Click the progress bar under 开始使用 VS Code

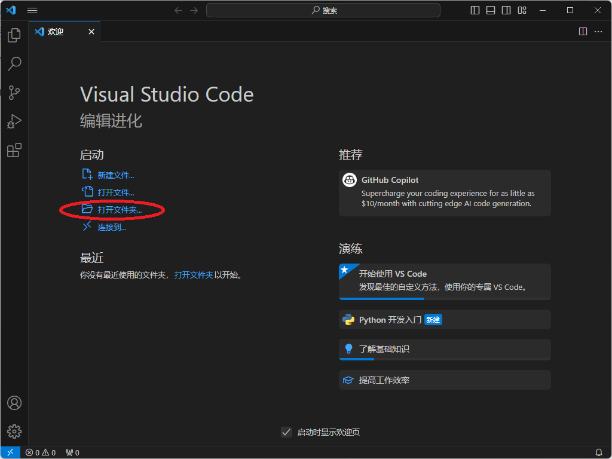445,299
